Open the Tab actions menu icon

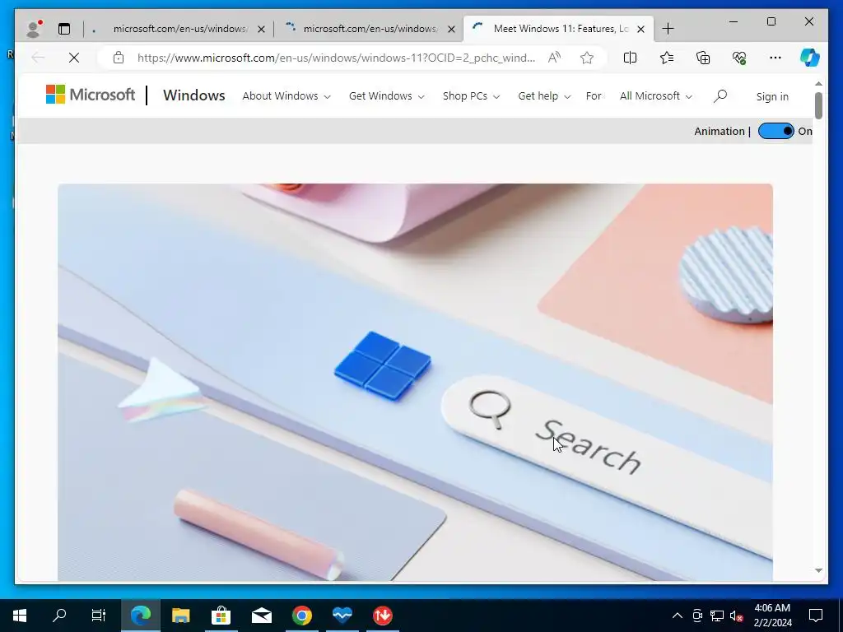pyautogui.click(x=64, y=29)
